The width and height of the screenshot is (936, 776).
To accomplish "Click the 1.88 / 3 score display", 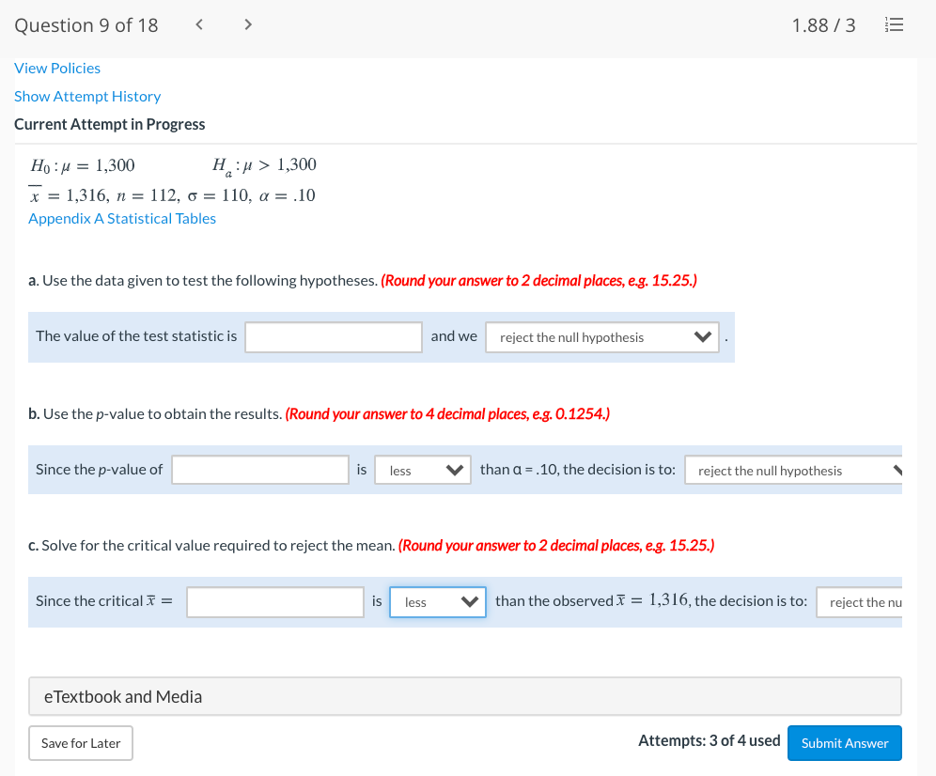I will coord(823,24).
